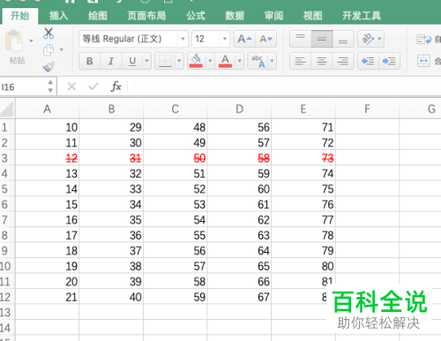Select cell containing 65
The width and height of the screenshot is (441, 341).
[x=239, y=266]
